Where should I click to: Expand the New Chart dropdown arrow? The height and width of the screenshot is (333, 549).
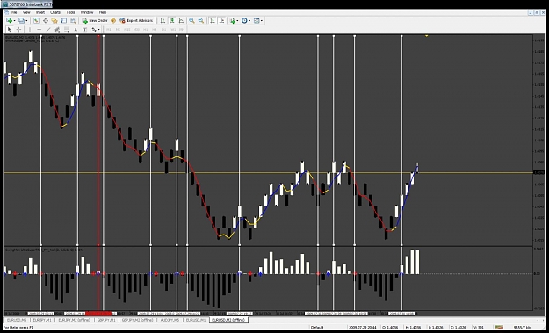(14, 21)
